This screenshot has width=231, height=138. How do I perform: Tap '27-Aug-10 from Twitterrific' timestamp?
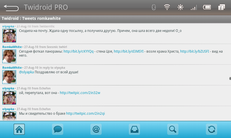tap(36, 26)
